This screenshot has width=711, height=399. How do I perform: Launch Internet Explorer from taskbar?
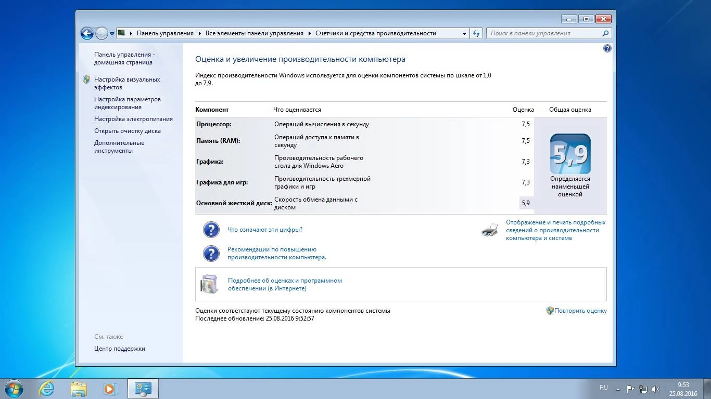[46, 389]
